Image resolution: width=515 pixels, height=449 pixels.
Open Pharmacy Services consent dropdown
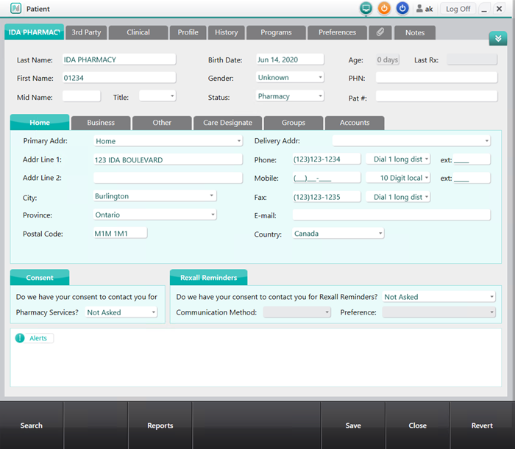[x=121, y=312]
